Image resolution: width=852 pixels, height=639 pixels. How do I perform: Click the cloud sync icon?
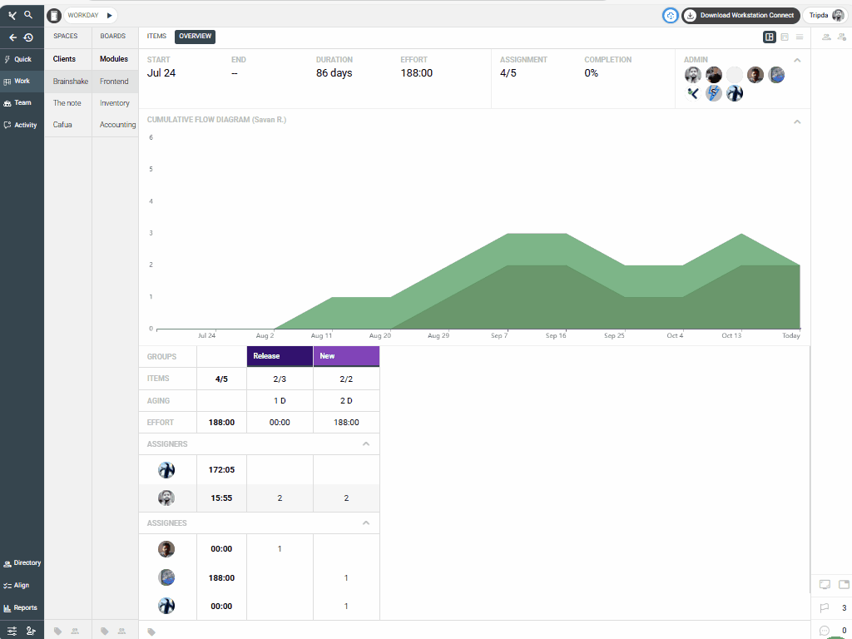pos(671,15)
